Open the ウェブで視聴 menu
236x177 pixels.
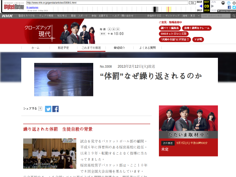[x=46, y=16]
